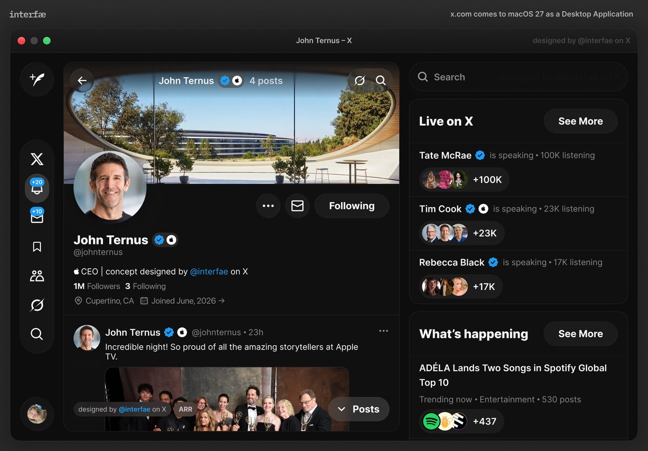Open @interfae link in the designed-by pill

[134, 409]
